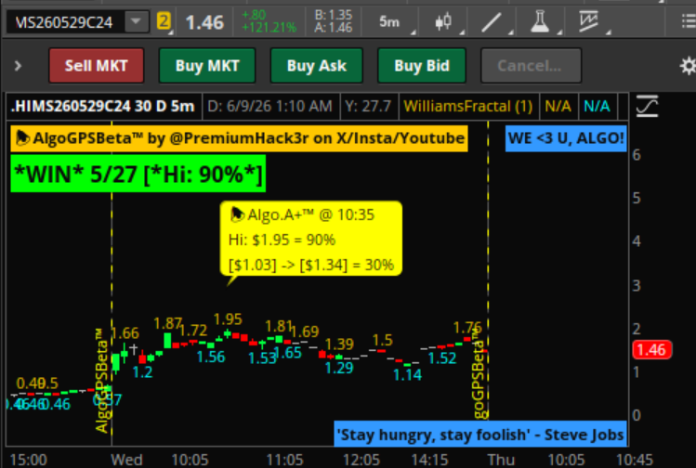
Task: Click the .HIMS260529C24 30 D 5m chart label
Action: 103,107
